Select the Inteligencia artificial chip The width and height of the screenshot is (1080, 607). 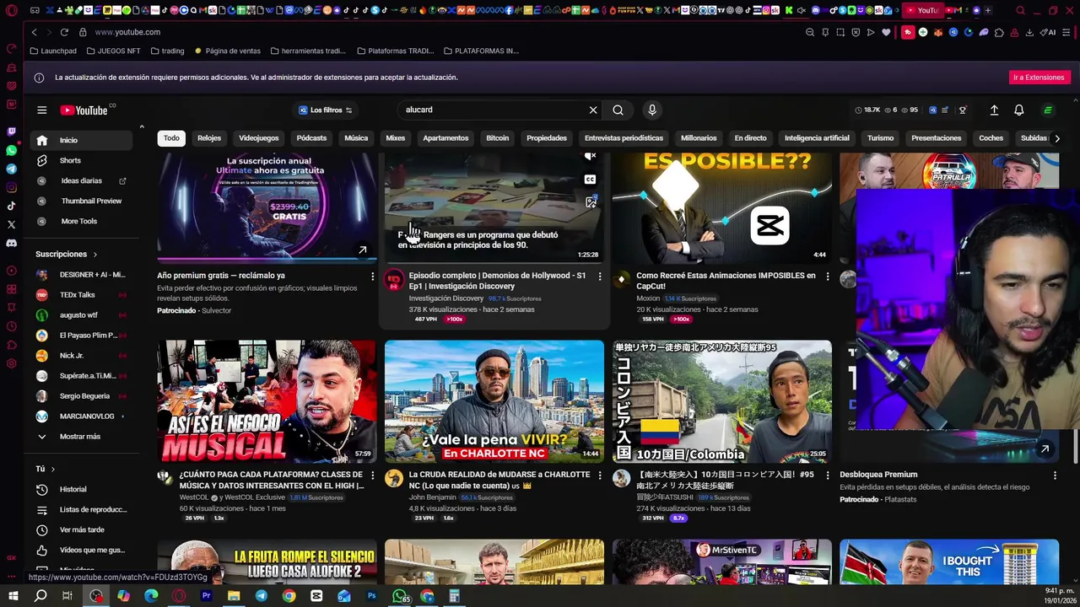817,138
